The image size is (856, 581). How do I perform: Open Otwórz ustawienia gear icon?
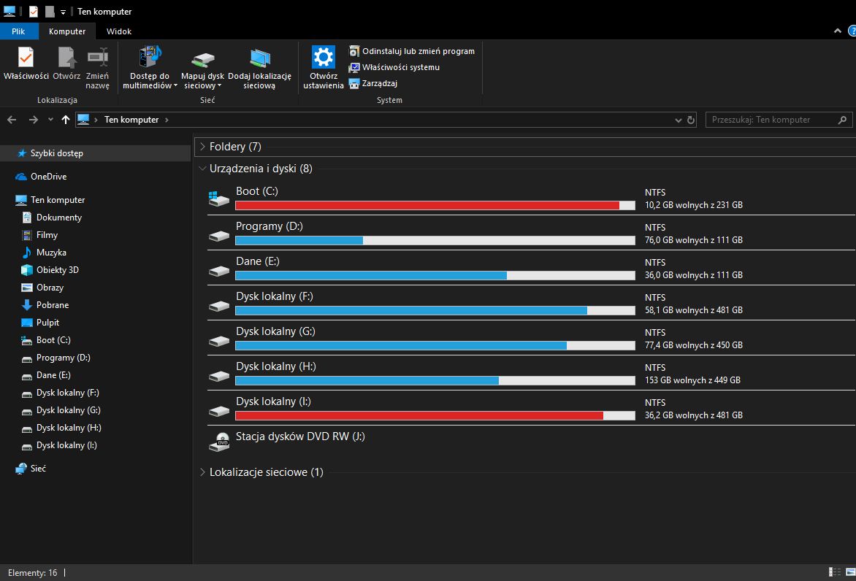click(323, 58)
